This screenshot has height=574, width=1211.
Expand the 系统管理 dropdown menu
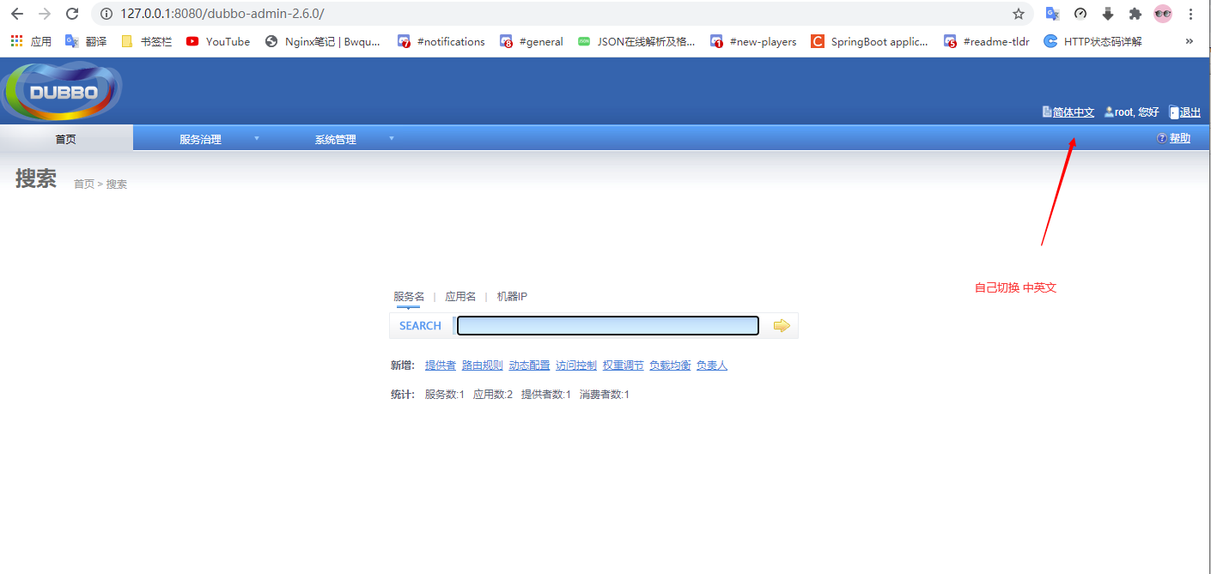pos(335,139)
